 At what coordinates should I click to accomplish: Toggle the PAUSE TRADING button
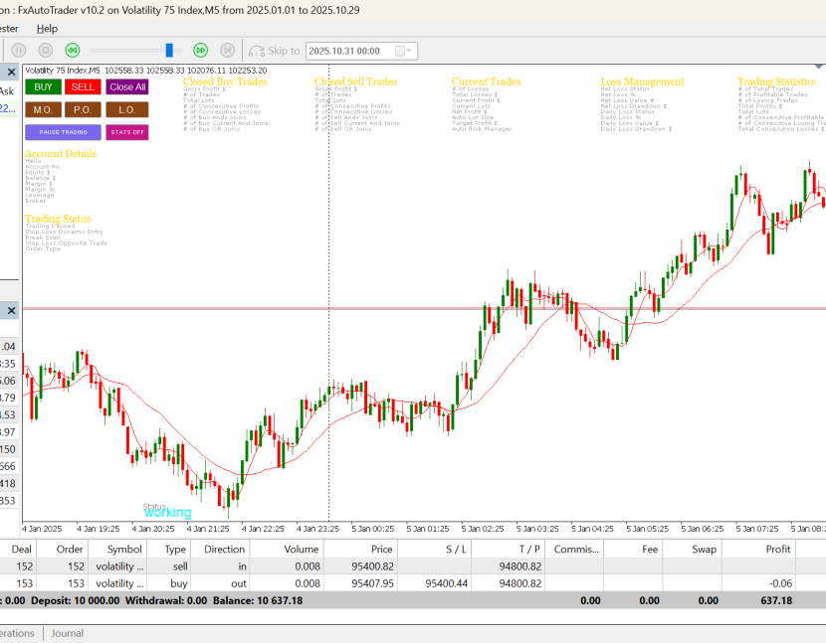[x=63, y=131]
